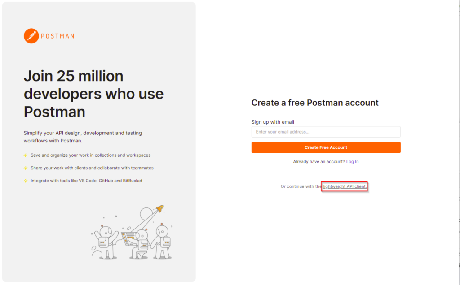Click the lightning icon beside Share your work
This screenshot has width=460, height=285.
click(26, 168)
